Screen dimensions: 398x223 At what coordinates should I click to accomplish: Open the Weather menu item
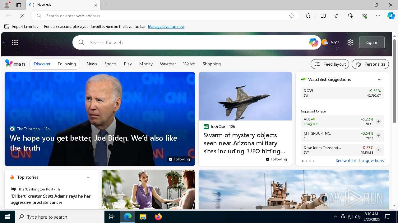click(x=168, y=64)
